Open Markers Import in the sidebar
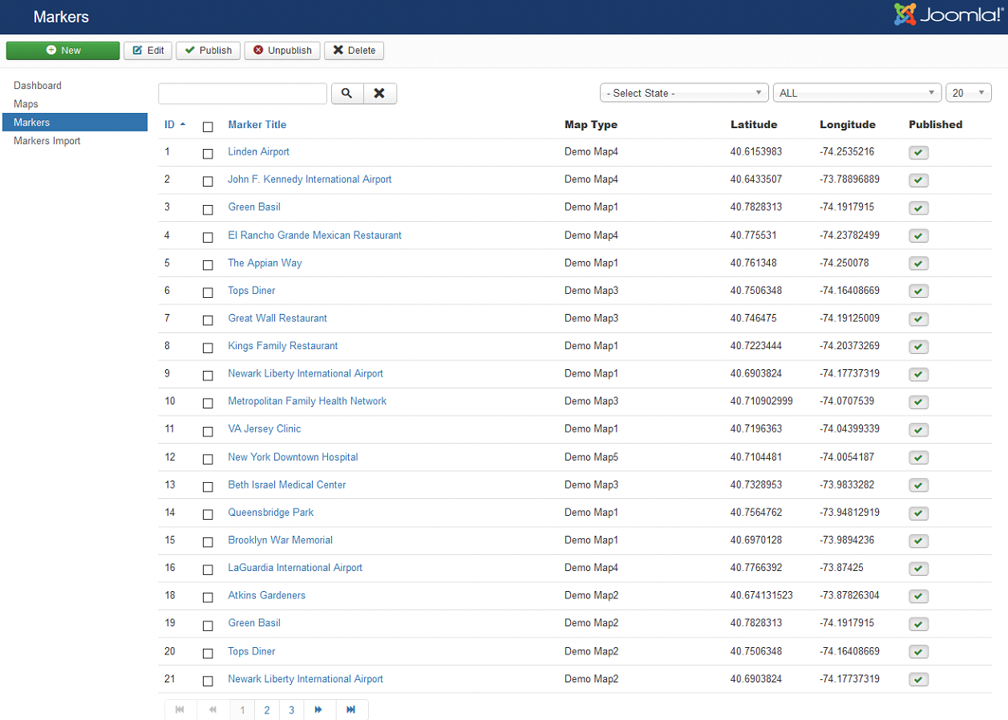 click(47, 141)
